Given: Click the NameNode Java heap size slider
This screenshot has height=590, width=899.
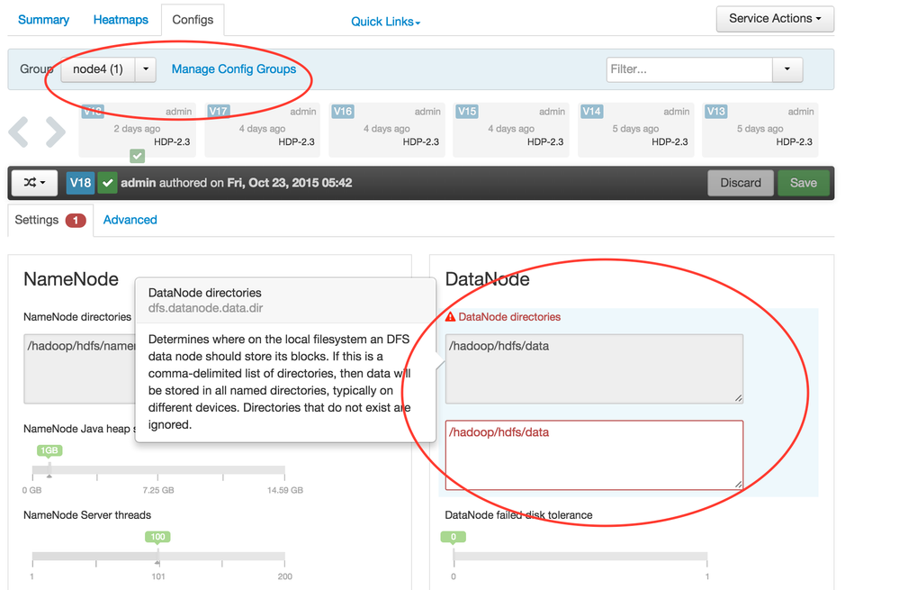Looking at the screenshot, I should click(158, 470).
